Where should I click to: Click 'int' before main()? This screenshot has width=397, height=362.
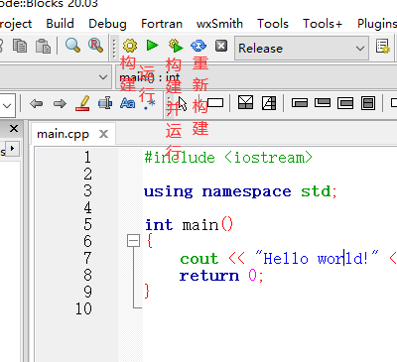click(159, 225)
